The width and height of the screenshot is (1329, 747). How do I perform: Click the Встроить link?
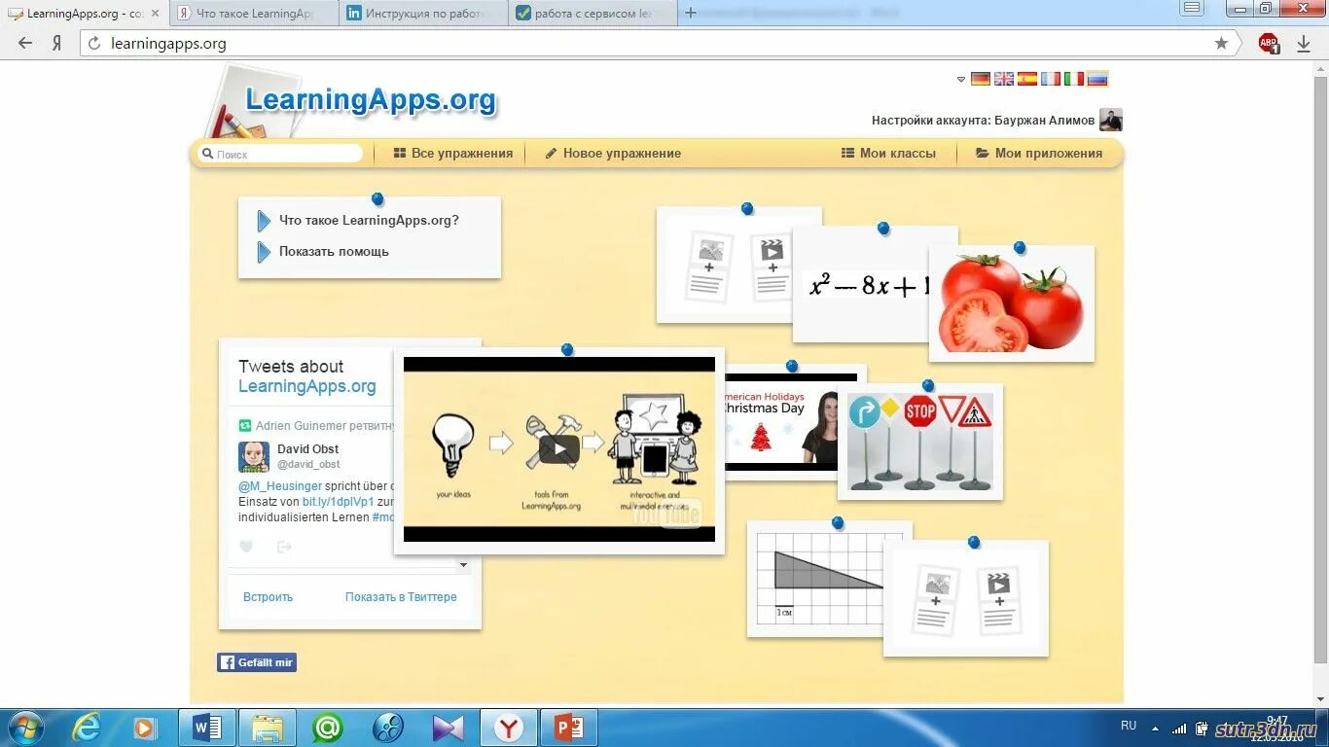[x=268, y=597]
